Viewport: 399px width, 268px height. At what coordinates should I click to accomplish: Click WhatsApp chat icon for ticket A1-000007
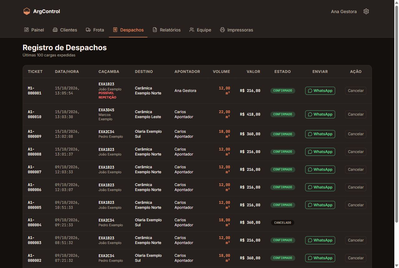pos(310,170)
